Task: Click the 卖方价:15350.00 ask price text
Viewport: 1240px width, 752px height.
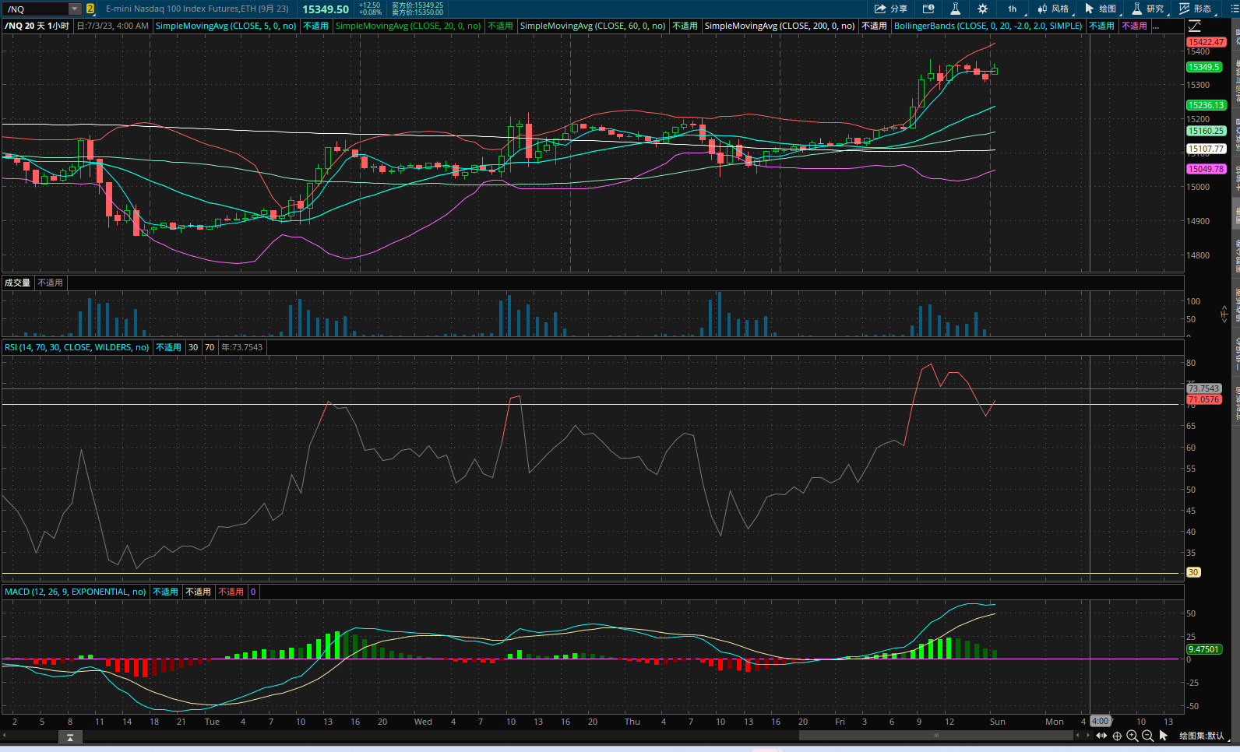Action: [417, 12]
